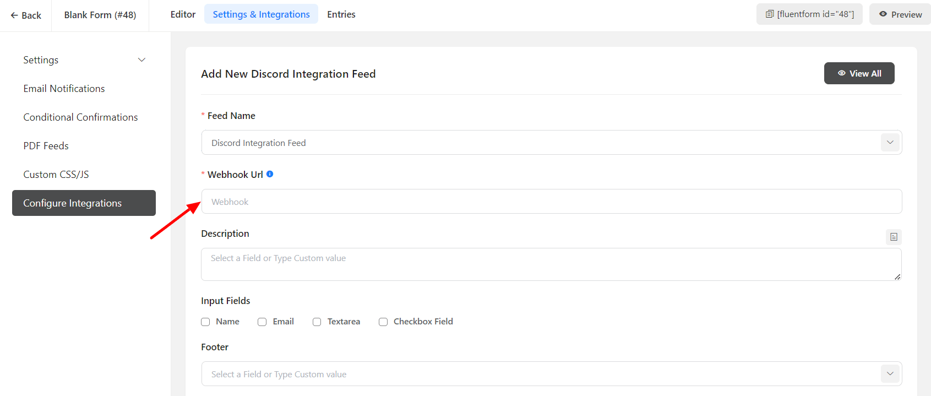Toggle the Checkbox Field option
931x396 pixels.
click(383, 322)
